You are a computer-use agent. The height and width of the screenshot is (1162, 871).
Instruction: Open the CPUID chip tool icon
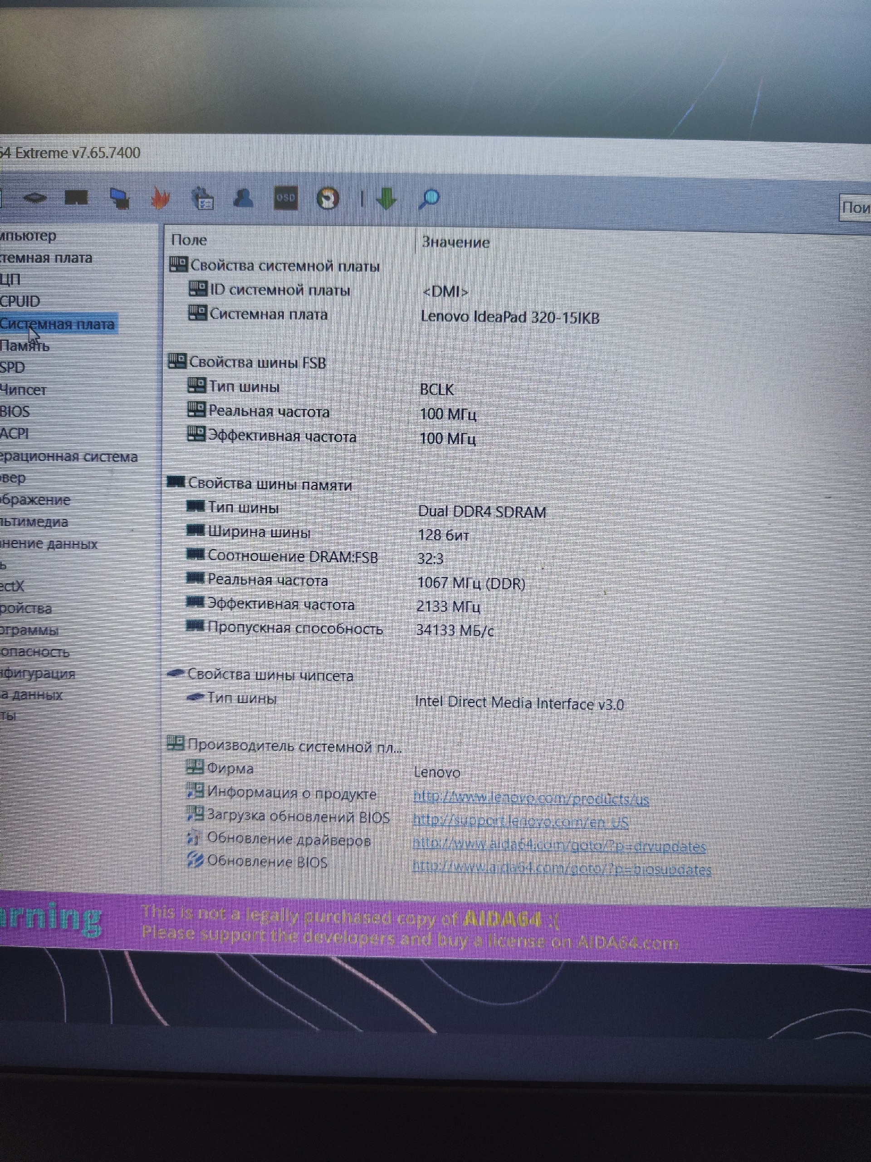tap(35, 198)
